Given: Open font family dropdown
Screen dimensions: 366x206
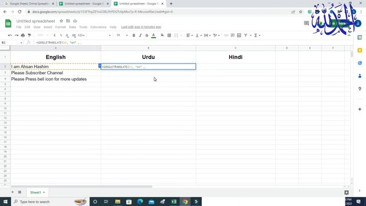Looking at the screenshot, I should tap(99, 35).
